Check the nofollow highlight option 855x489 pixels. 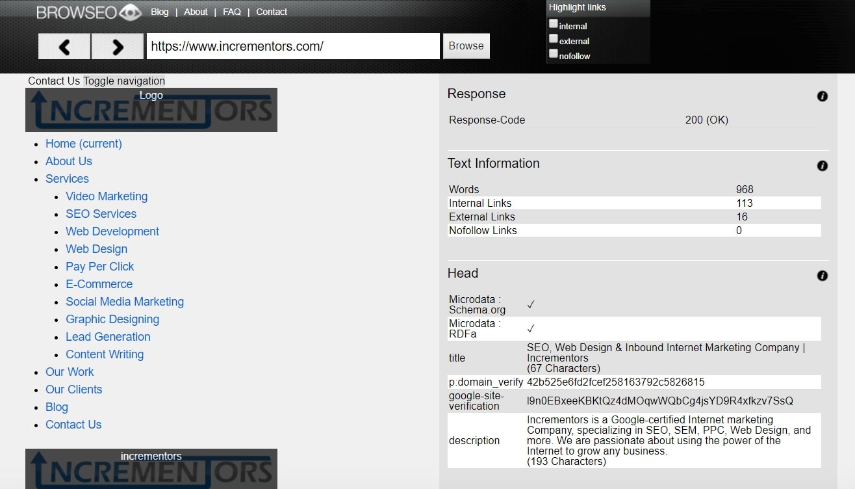pyautogui.click(x=553, y=53)
